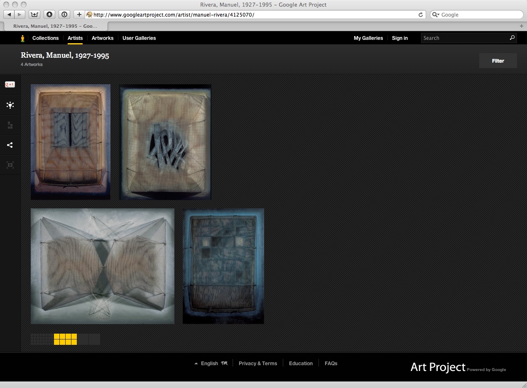This screenshot has height=388, width=527.
Task: Reload the page with refresh icon
Action: click(421, 15)
